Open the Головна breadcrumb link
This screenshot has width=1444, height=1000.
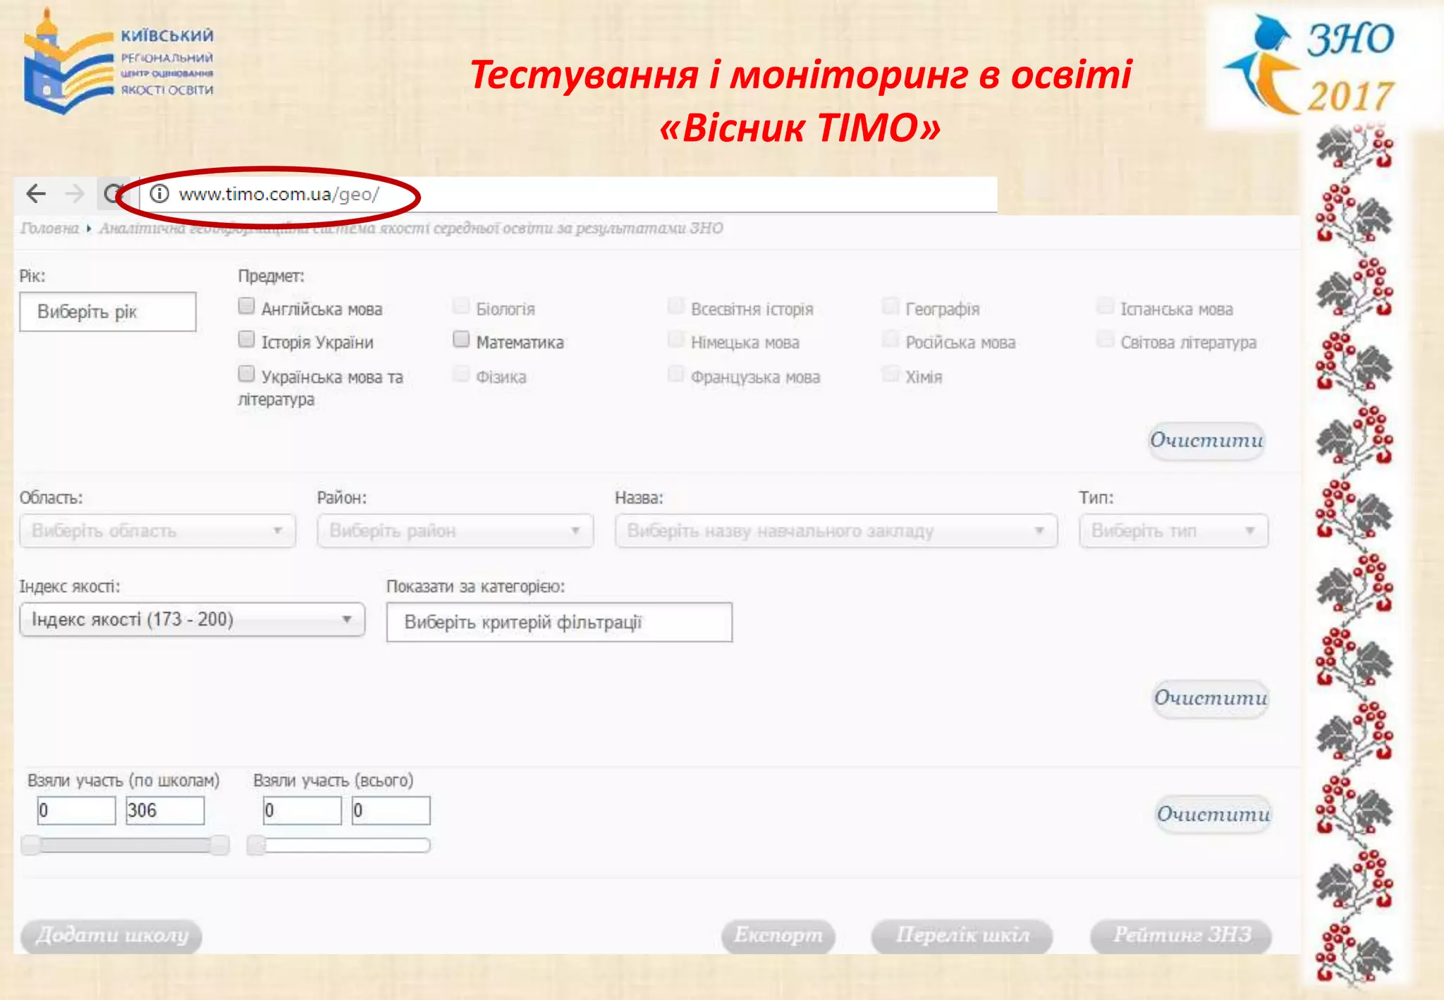49,228
